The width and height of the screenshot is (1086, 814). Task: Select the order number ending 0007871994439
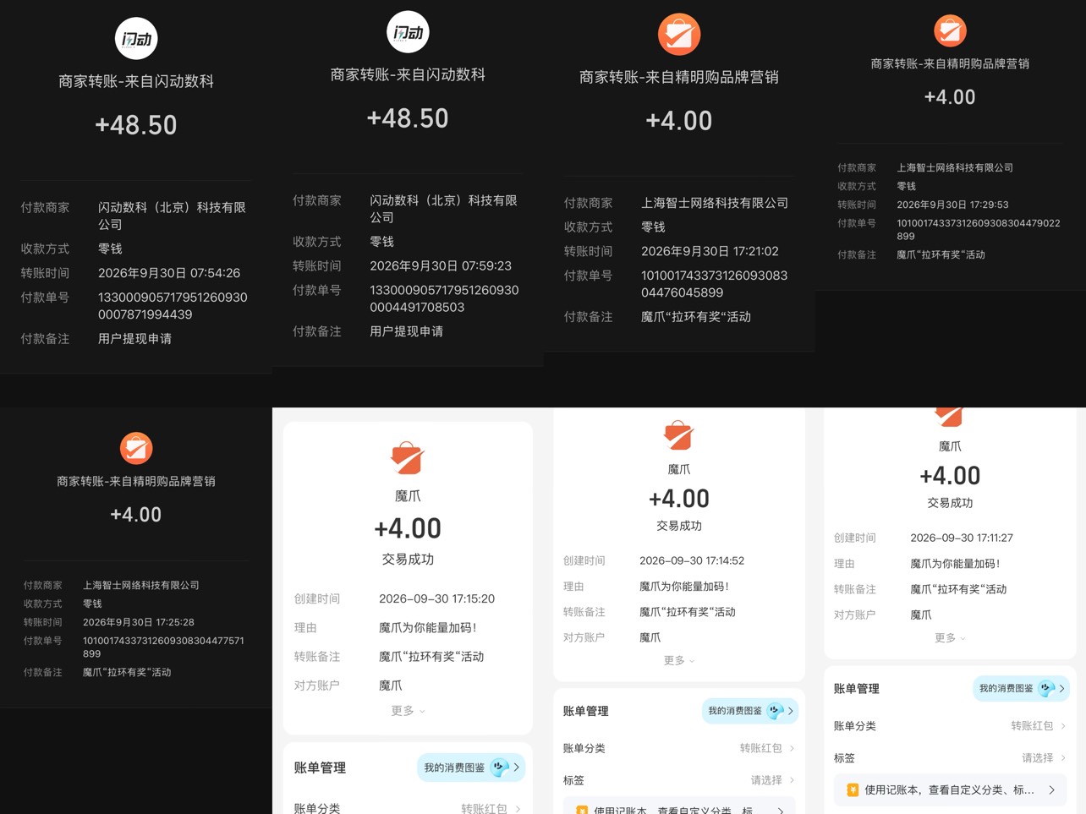[173, 306]
